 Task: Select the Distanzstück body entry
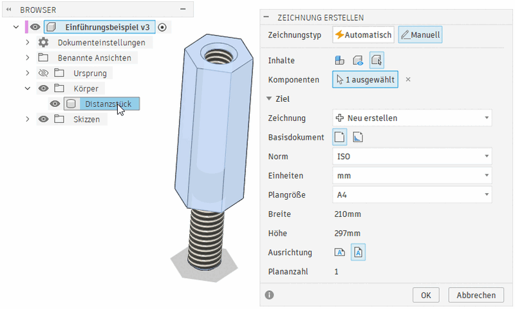point(108,104)
